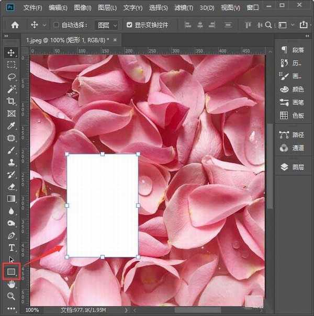Enable the 自动选择 checkbox

[x=57, y=25]
